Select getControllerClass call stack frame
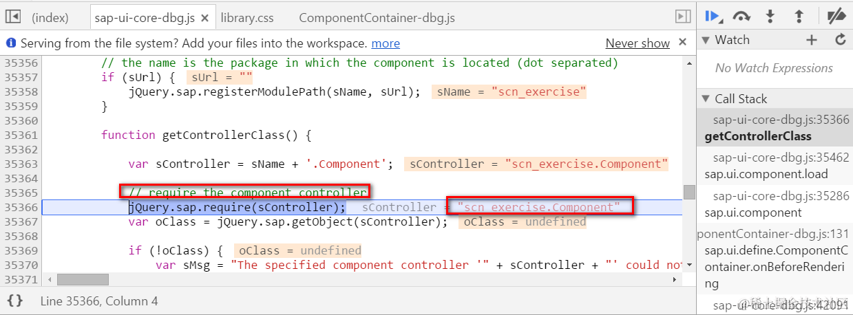The image size is (853, 315). (775, 128)
